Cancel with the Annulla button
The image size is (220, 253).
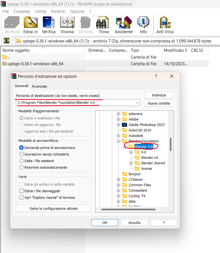point(134,223)
